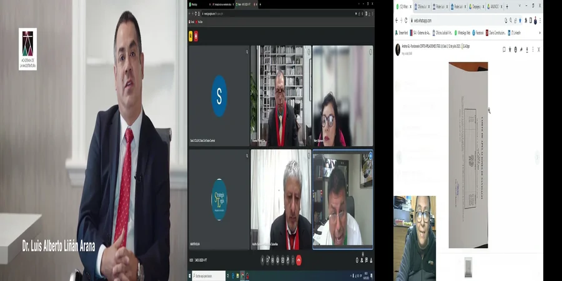Forward the image in the WhatsApp media viewer
Image resolution: width=562 pixels, height=281 pixels.
521,49
